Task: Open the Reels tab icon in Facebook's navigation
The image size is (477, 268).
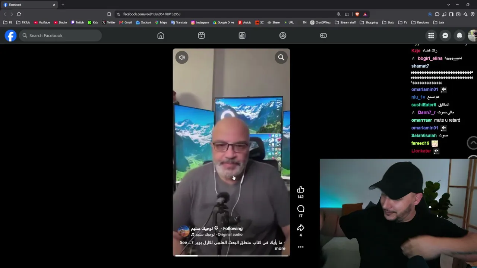Action: point(201,35)
